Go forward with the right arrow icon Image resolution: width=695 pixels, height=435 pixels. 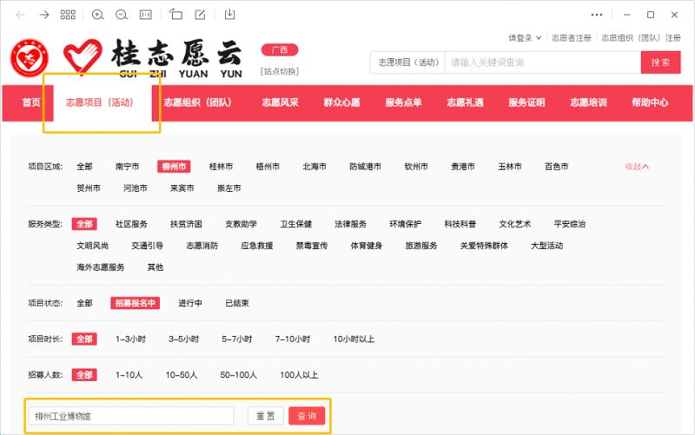44,15
